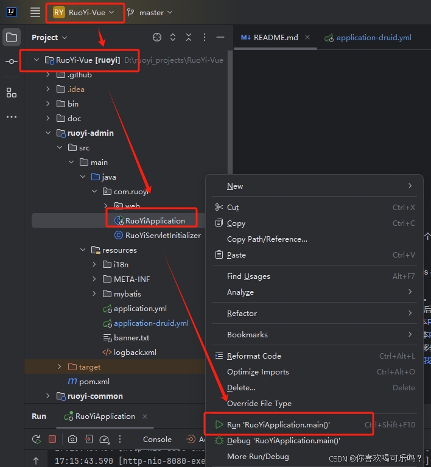Open Project view selector dropdown
The image size is (431, 467).
[49, 38]
